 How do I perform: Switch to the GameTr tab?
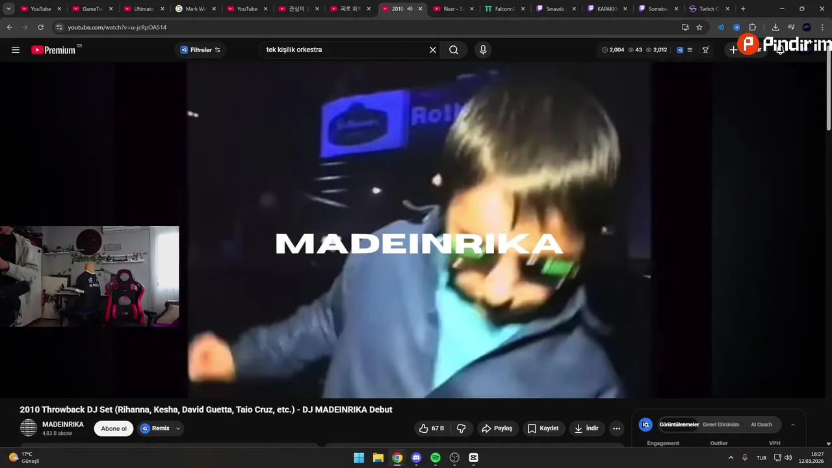point(92,9)
